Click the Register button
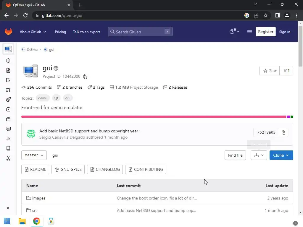Viewport: 303px width, 227px height. 265,32
